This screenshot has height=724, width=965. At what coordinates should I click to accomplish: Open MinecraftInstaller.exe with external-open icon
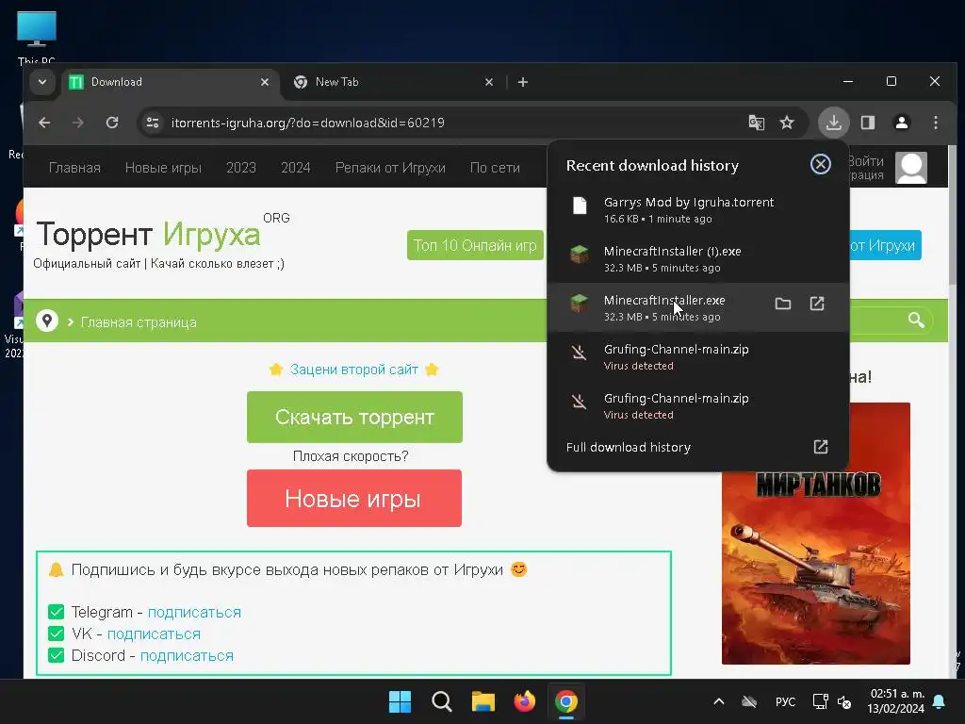(817, 304)
